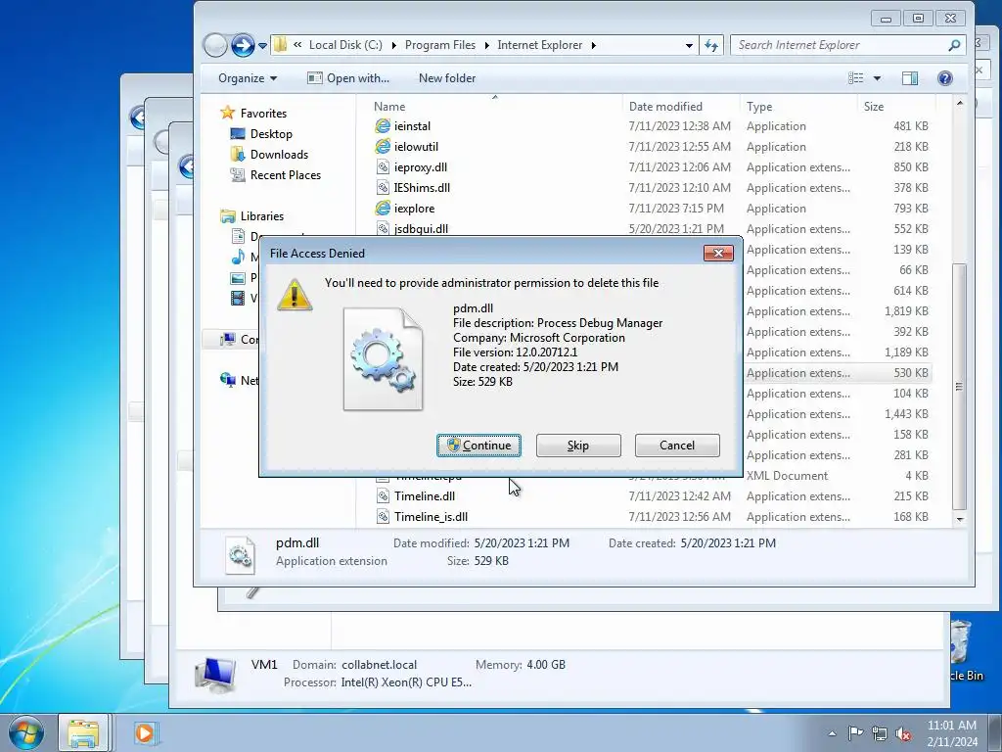Expand the address bar history dropdown

click(689, 45)
